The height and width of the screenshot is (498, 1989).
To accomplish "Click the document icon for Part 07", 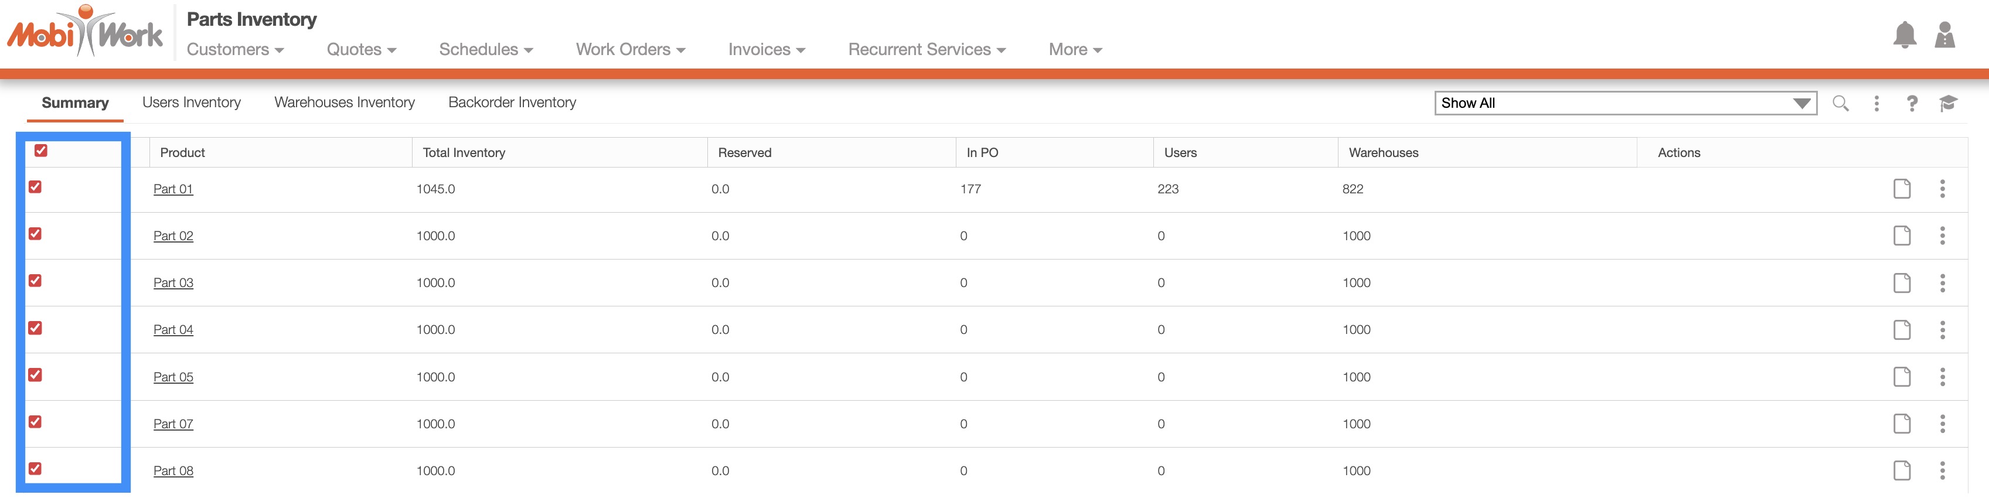I will pos(1901,424).
